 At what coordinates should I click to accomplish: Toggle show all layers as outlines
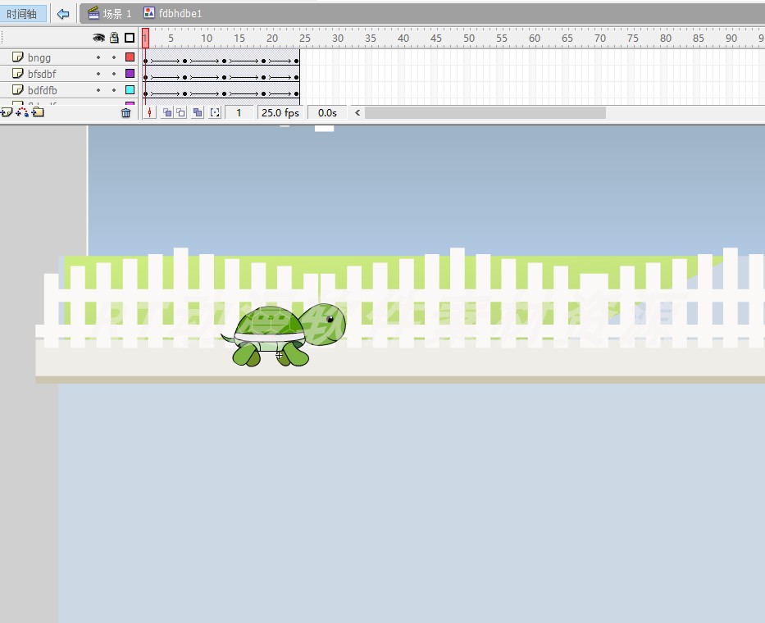click(x=130, y=38)
